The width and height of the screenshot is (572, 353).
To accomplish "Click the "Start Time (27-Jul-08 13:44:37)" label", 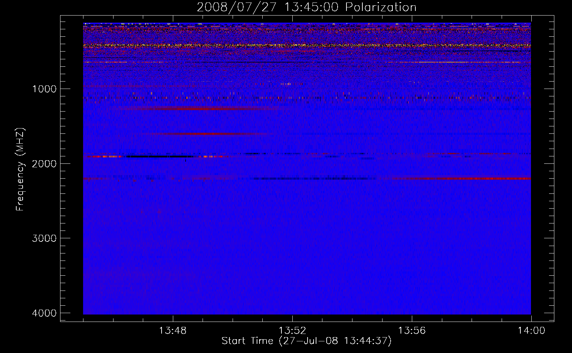I will (x=307, y=341).
